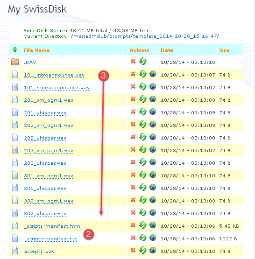
Task: Open the 301_whisper.wav file link
Action: [45, 189]
